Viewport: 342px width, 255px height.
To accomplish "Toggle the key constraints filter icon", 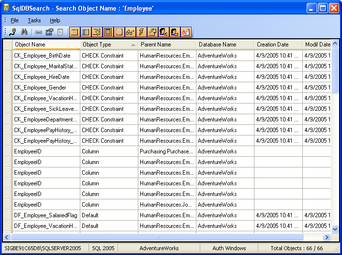I will [x=97, y=32].
